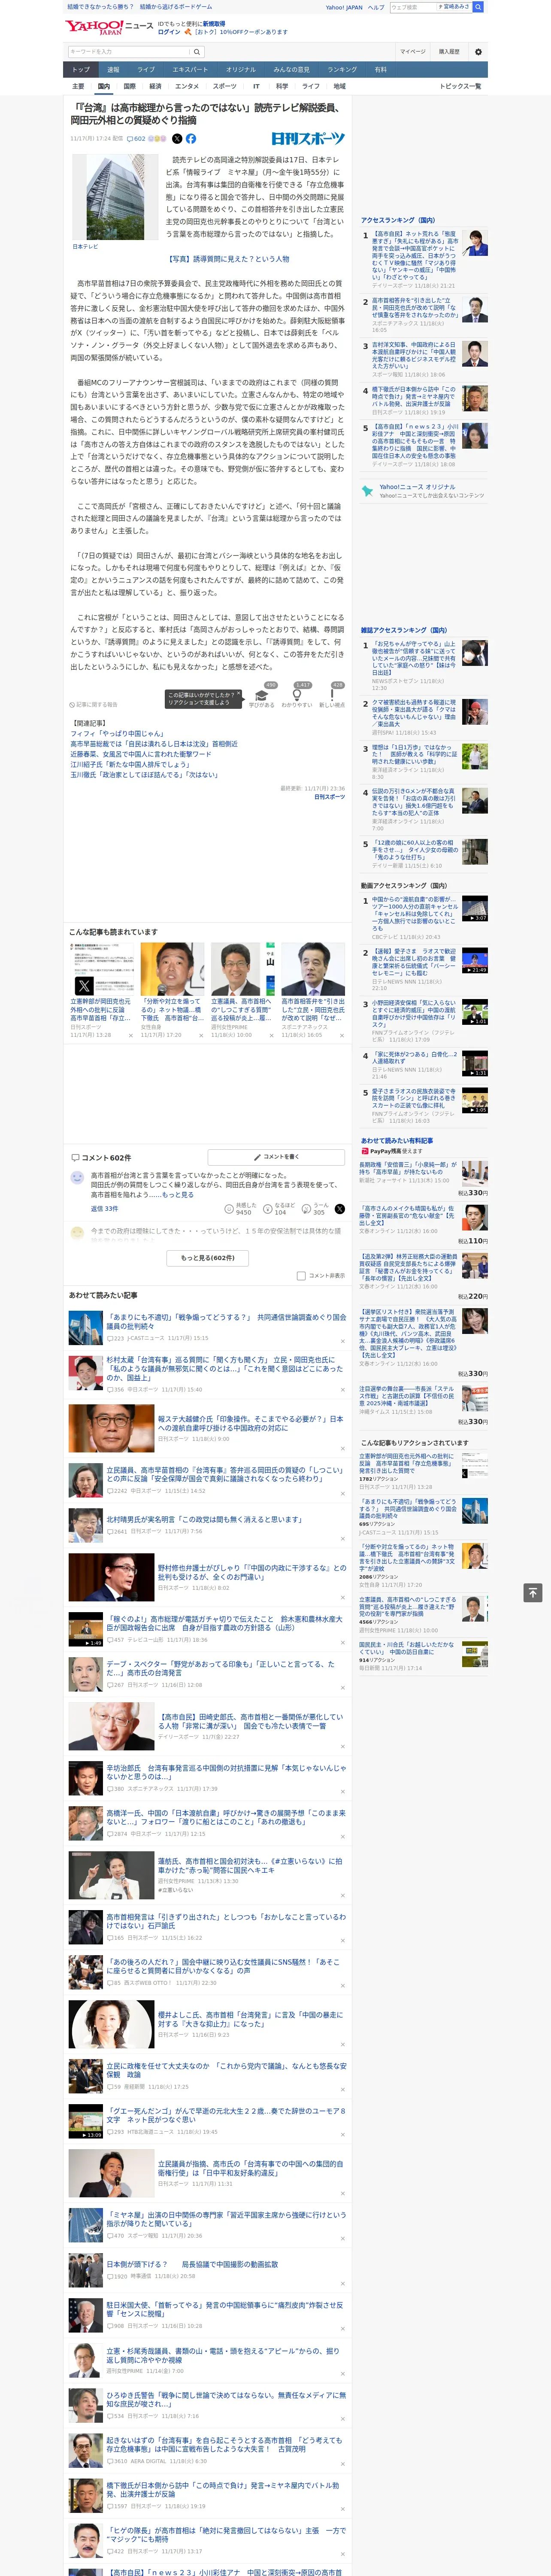Show more comments もっと見る(602件)

[208, 1257]
